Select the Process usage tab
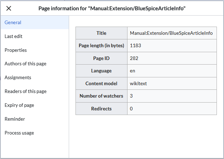The height and width of the screenshot is (159, 224). point(19,133)
